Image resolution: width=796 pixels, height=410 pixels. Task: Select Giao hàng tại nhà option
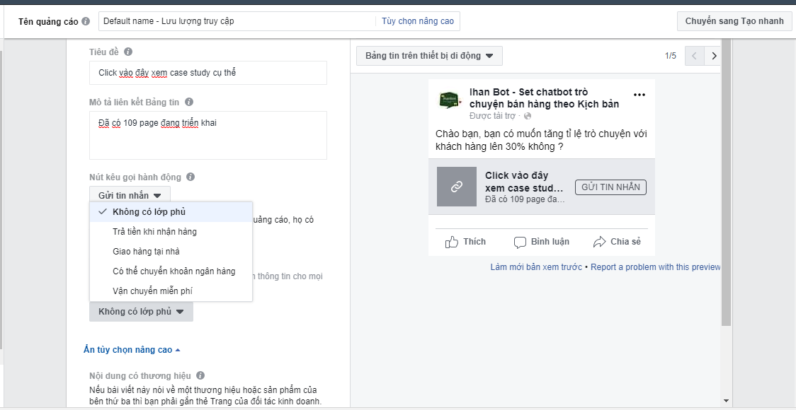coord(171,252)
